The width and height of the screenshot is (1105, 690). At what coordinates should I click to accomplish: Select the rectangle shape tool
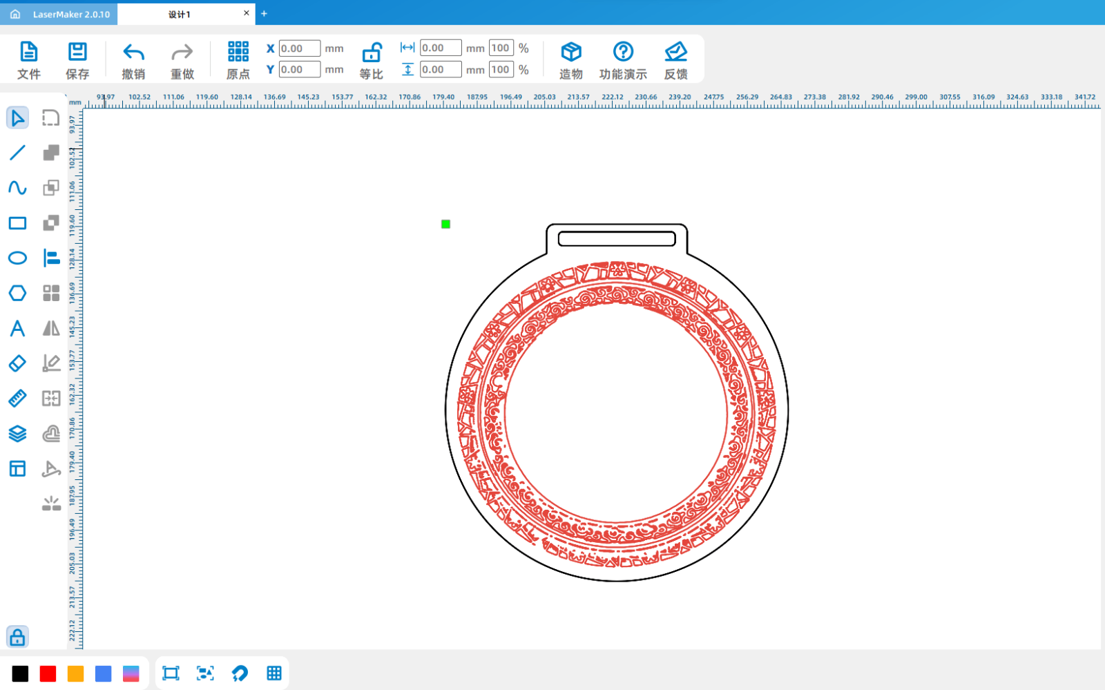click(x=17, y=223)
